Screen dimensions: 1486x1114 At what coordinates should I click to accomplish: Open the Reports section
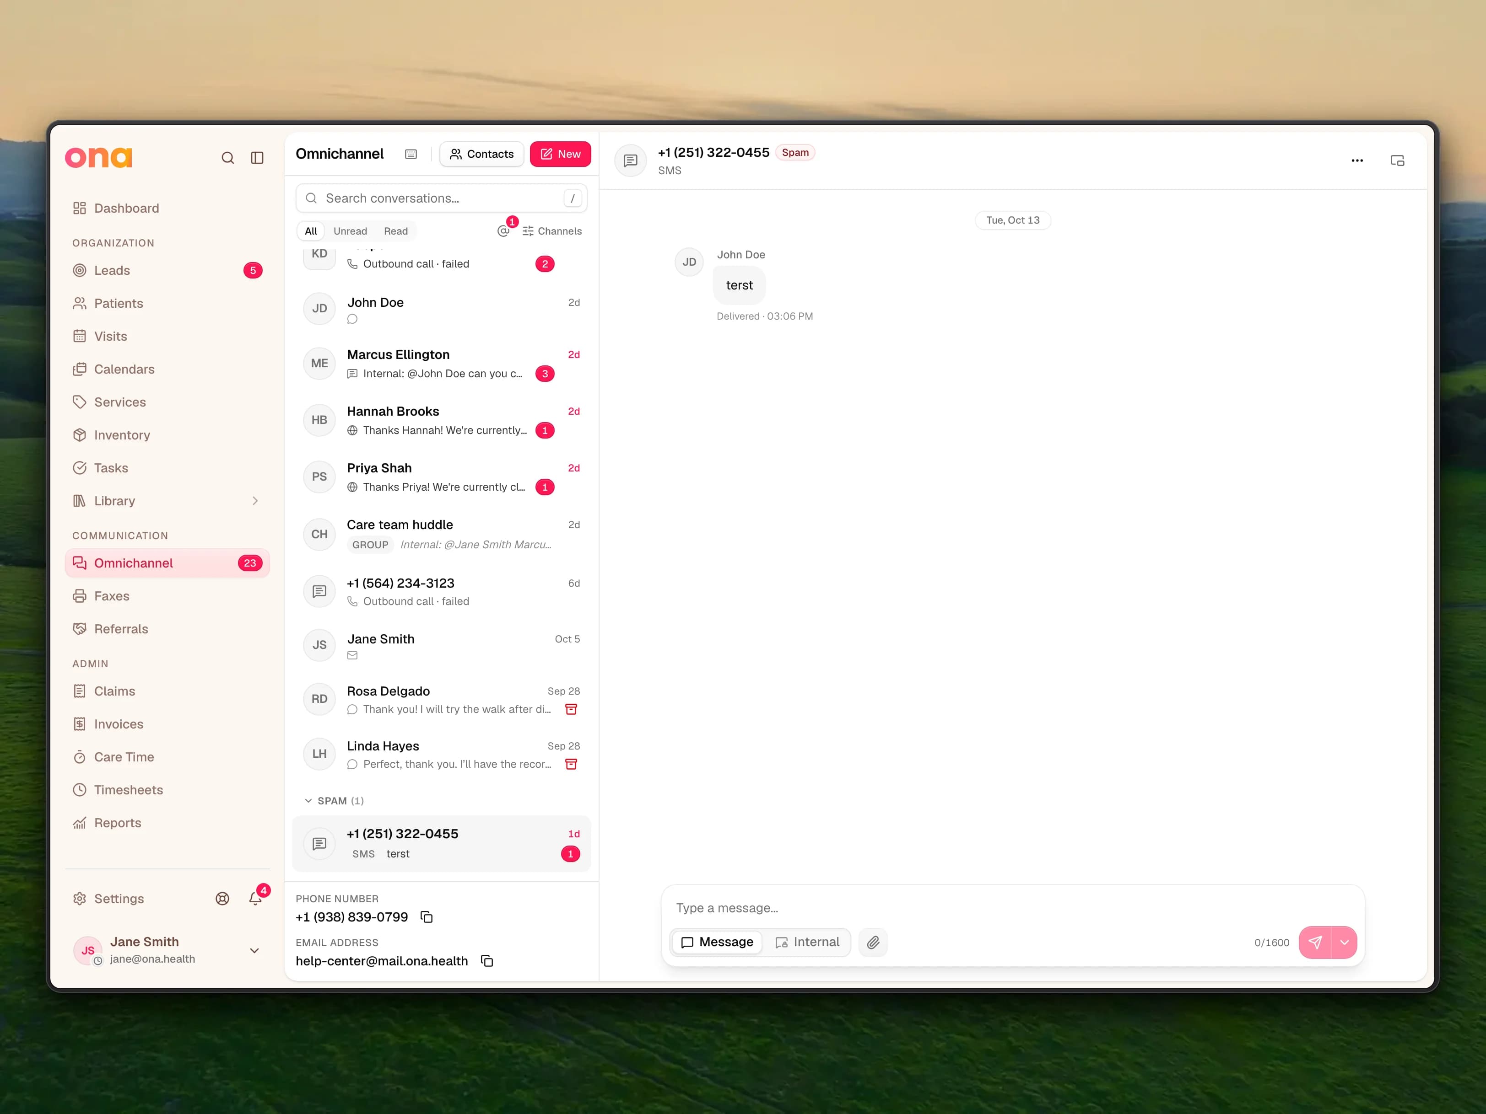coord(168,823)
